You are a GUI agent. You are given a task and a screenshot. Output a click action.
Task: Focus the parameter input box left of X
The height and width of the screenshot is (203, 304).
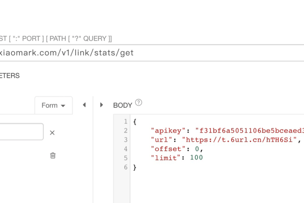(x=21, y=132)
